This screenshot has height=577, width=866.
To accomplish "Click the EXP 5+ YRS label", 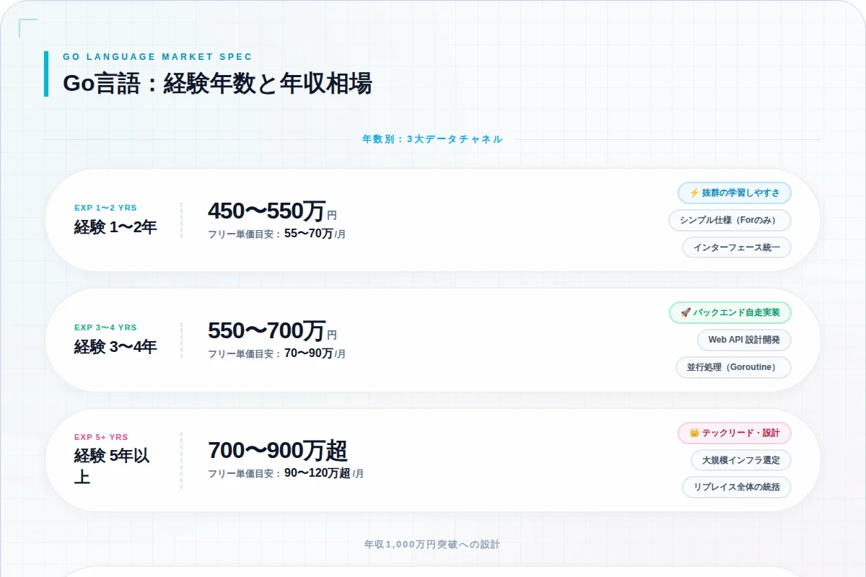I will pos(101,437).
